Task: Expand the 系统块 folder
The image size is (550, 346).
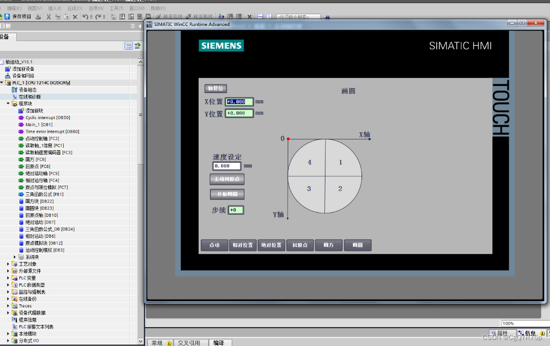Action: coord(14,257)
